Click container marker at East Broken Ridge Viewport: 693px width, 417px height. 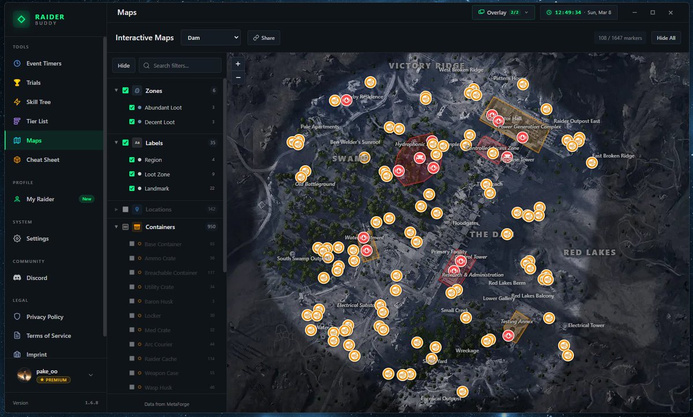click(x=592, y=163)
